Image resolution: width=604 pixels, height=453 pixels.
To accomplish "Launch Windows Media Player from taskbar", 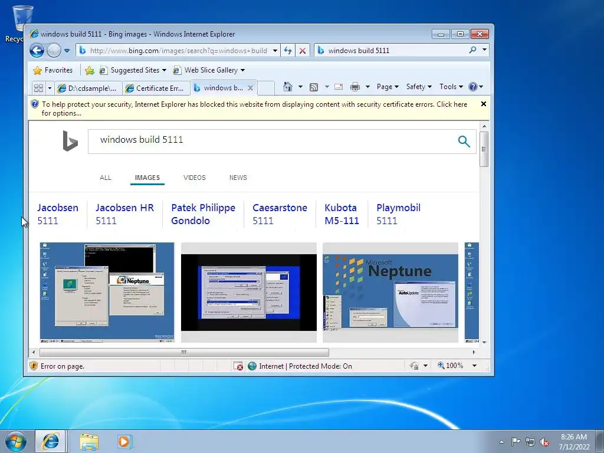I will [124, 442].
